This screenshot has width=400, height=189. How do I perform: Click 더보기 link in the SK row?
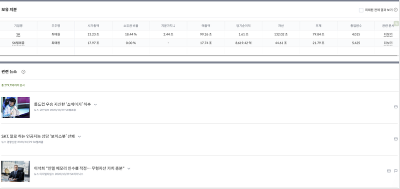(388, 34)
